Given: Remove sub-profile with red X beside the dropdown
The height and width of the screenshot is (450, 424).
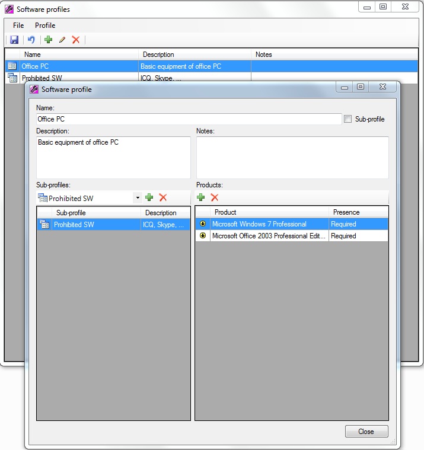Looking at the screenshot, I should pos(163,197).
